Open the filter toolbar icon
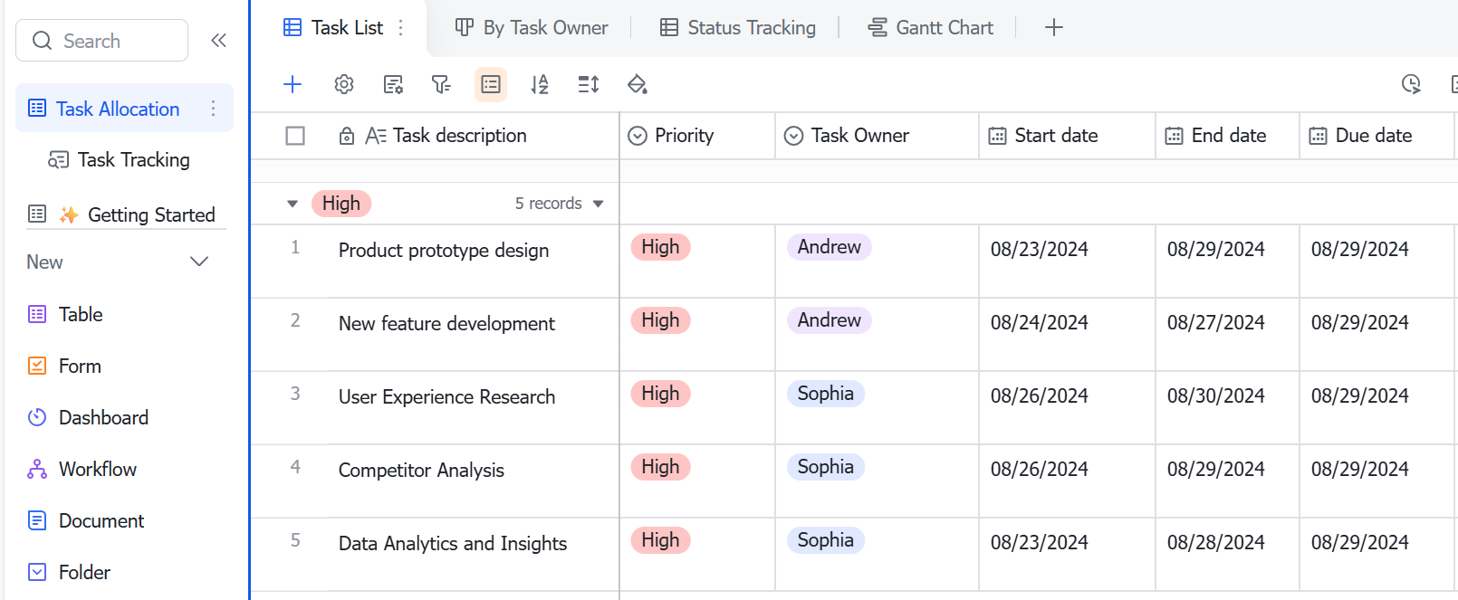 coord(441,84)
